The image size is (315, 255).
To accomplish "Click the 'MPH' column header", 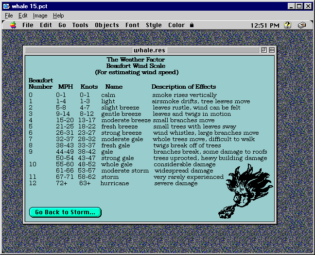I will click(66, 87).
